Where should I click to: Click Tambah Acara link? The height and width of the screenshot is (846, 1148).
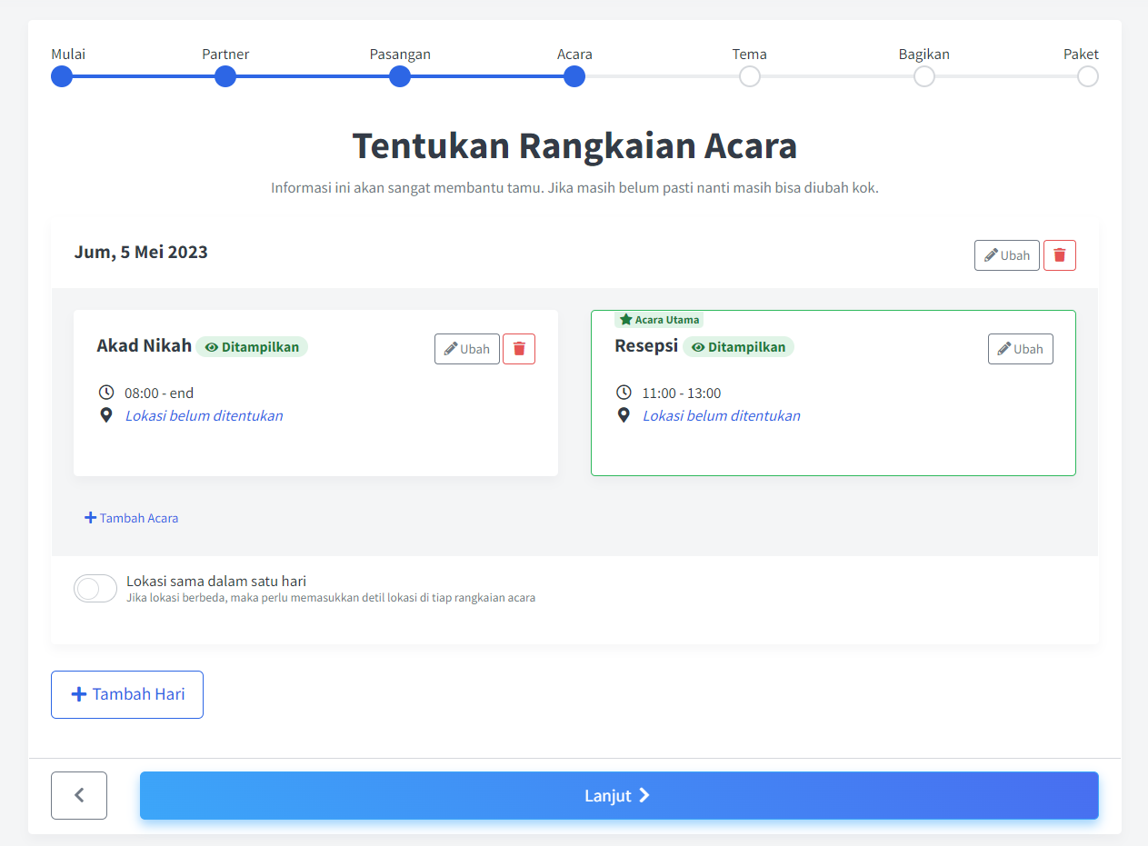click(131, 518)
